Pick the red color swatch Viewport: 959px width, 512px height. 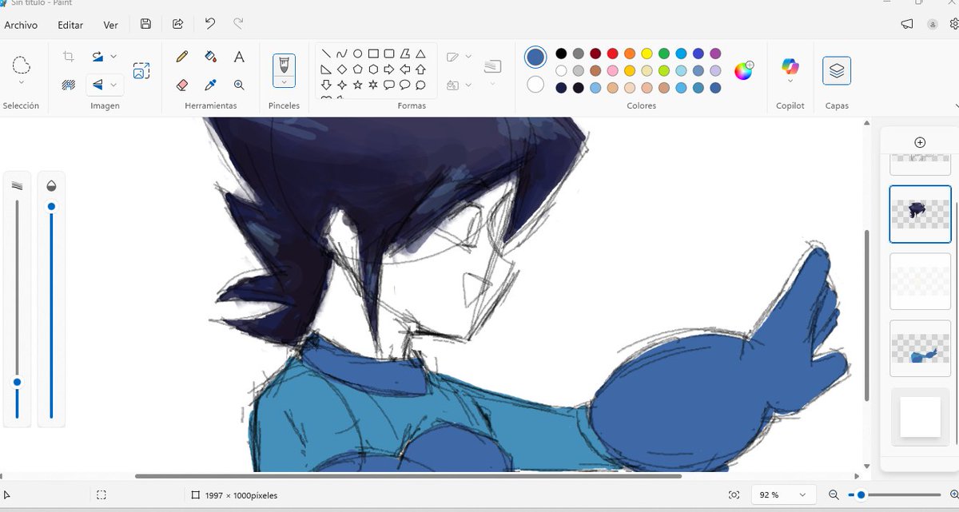(613, 54)
